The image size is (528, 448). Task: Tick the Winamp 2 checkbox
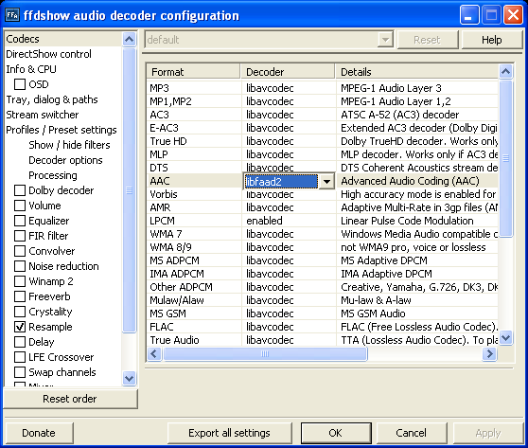click(20, 281)
